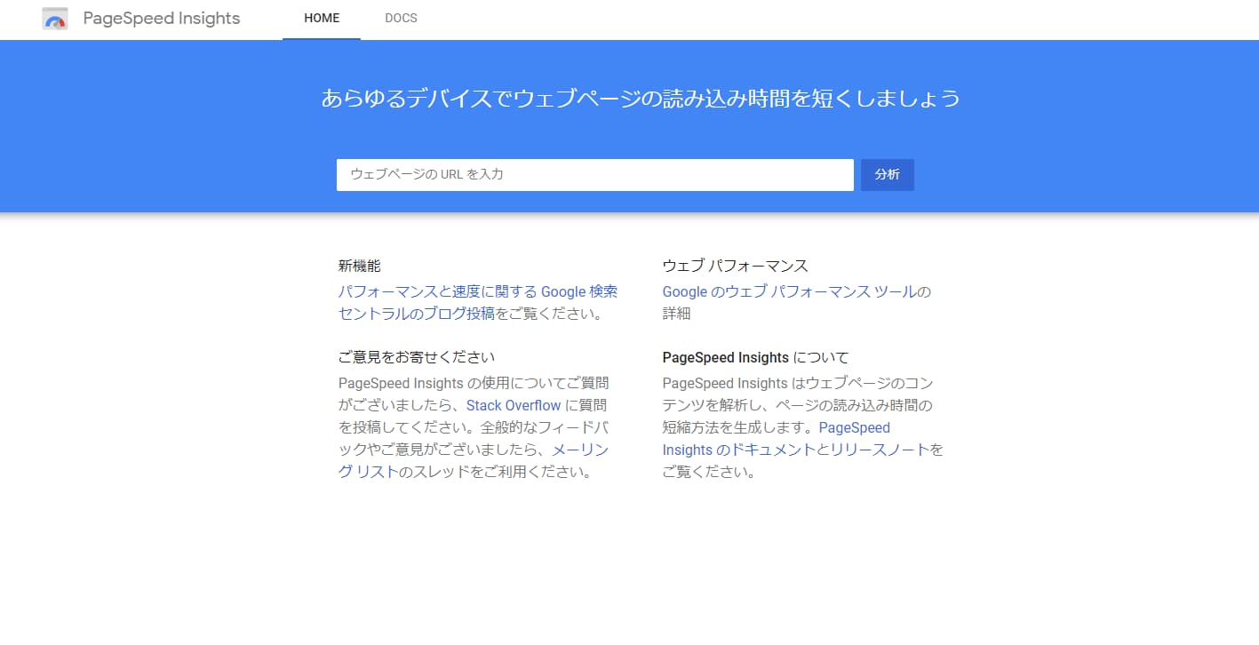
Task: Click the ご意見をお寄せください heading
Action: (x=417, y=357)
